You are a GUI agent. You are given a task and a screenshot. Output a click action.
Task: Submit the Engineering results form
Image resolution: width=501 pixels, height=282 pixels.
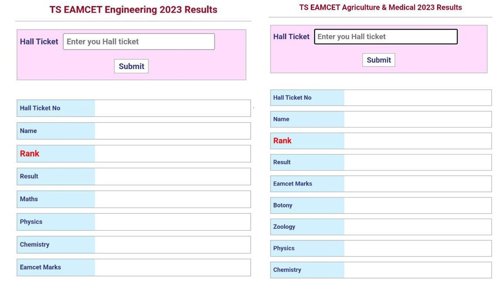coord(131,66)
